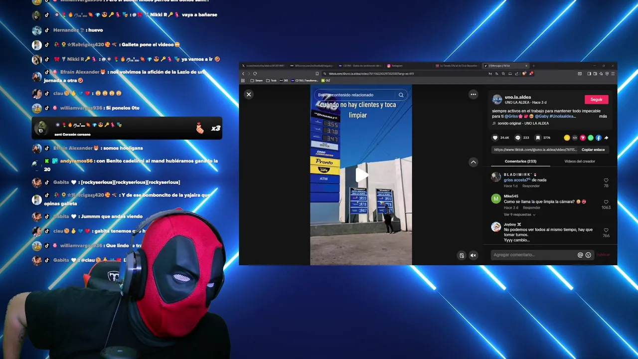The height and width of the screenshot is (359, 638).
Task: Click the zoom magnifier icon in address bar
Action: [x=503, y=74]
